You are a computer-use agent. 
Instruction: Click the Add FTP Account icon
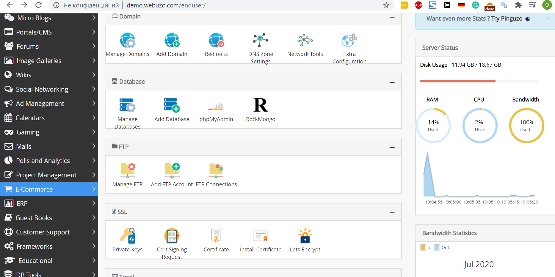click(172, 170)
